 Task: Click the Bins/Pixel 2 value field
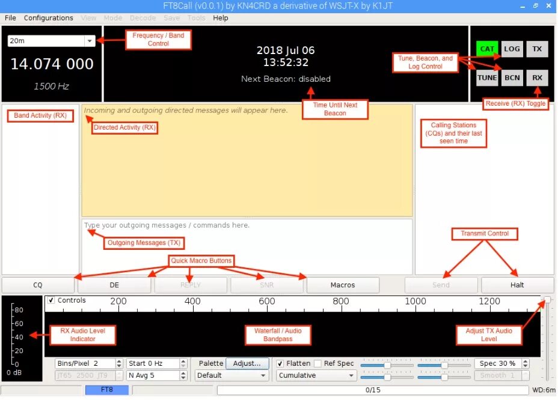(85, 363)
